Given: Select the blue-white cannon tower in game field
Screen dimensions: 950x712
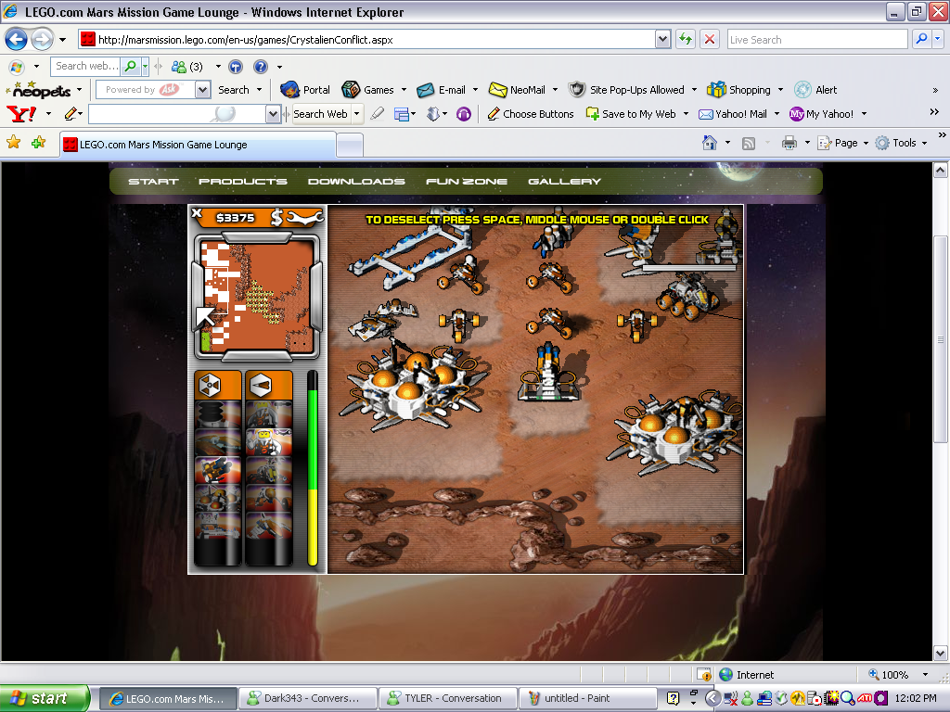Looking at the screenshot, I should click(549, 373).
